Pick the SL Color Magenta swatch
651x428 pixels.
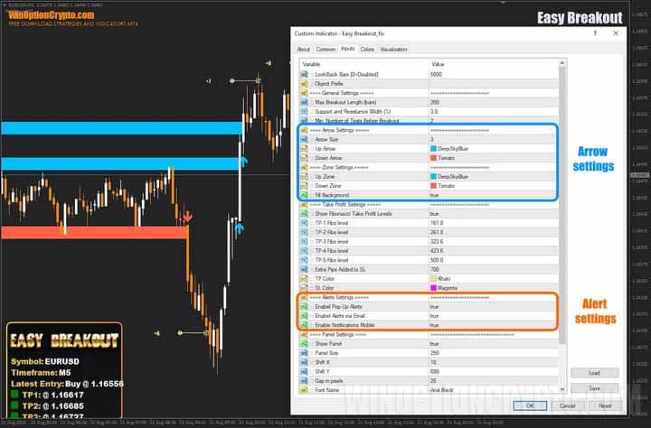tap(434, 287)
